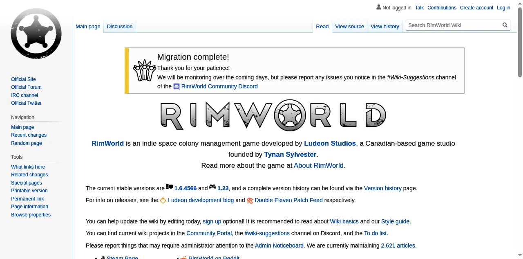This screenshot has width=523, height=259.
Task: Open What links here tool
Action: coord(28,167)
